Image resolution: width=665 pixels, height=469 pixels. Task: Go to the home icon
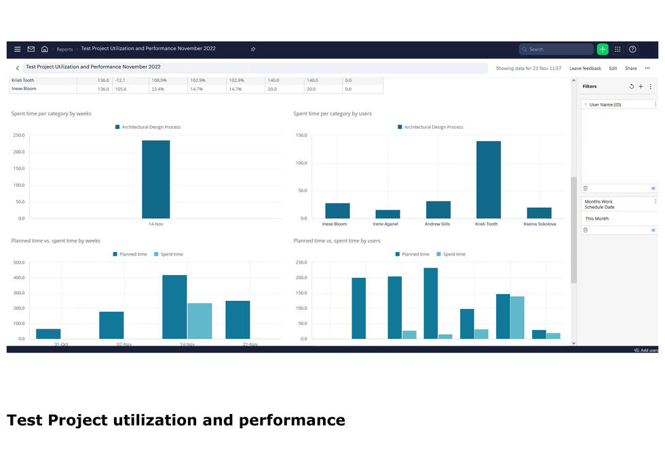[x=45, y=49]
